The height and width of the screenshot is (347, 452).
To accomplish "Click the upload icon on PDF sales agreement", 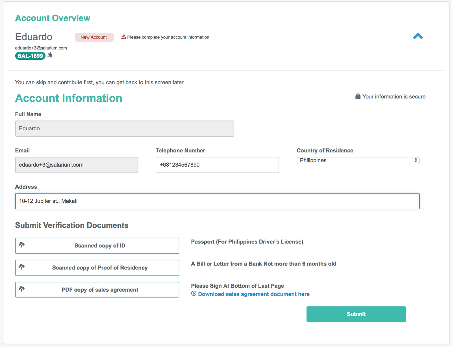I will [22, 289].
